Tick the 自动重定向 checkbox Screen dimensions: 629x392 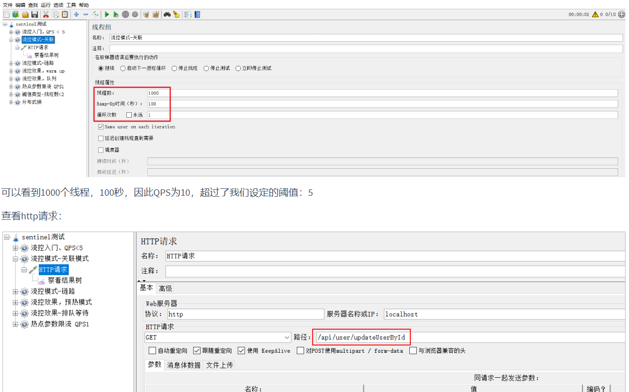pos(152,351)
